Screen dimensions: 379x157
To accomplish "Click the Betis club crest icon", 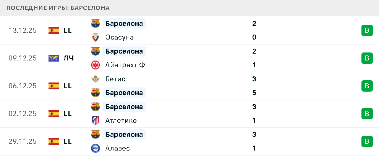I will point(95,79).
